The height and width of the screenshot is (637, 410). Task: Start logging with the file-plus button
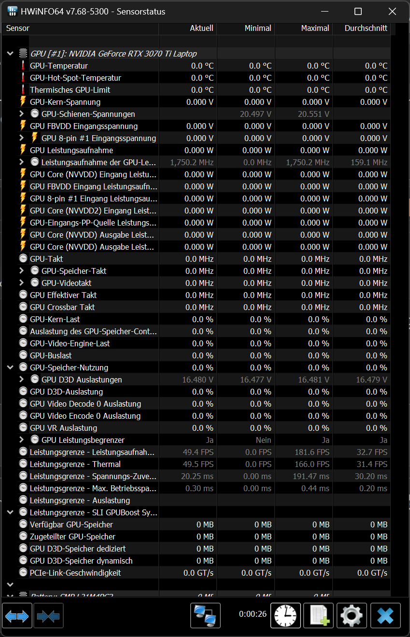pos(319,616)
